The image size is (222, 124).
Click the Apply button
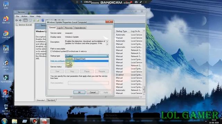click(105, 92)
